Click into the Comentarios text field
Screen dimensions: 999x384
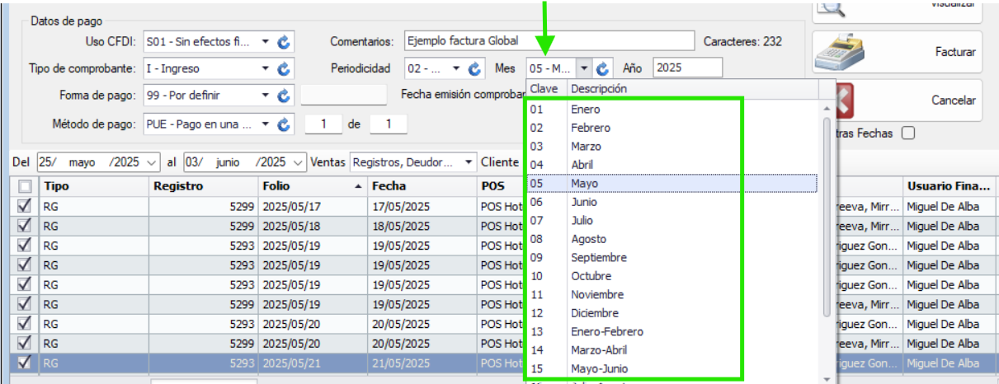549,41
